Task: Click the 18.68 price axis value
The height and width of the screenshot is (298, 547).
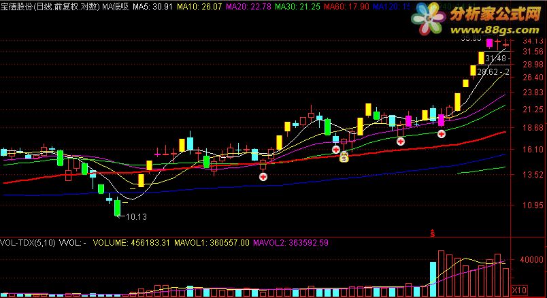Action: point(533,127)
